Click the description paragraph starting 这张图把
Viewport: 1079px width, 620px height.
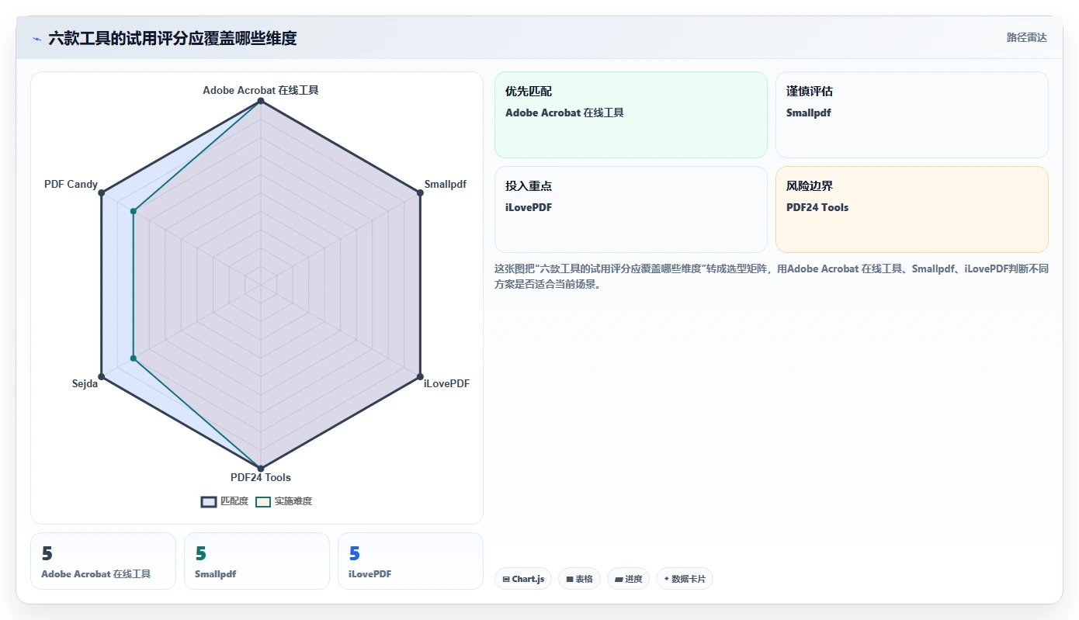coord(772,276)
